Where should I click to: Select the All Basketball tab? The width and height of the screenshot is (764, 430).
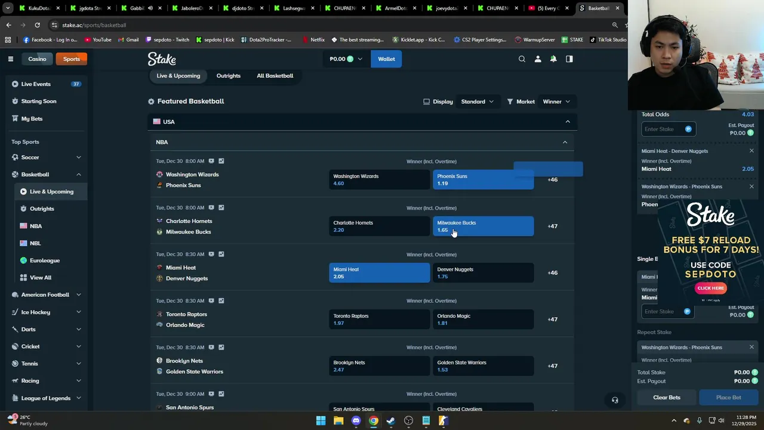pos(275,76)
